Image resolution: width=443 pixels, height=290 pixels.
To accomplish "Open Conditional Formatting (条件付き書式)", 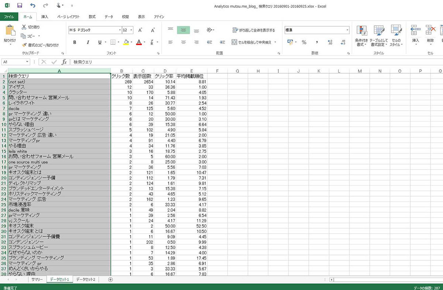I will [361, 36].
